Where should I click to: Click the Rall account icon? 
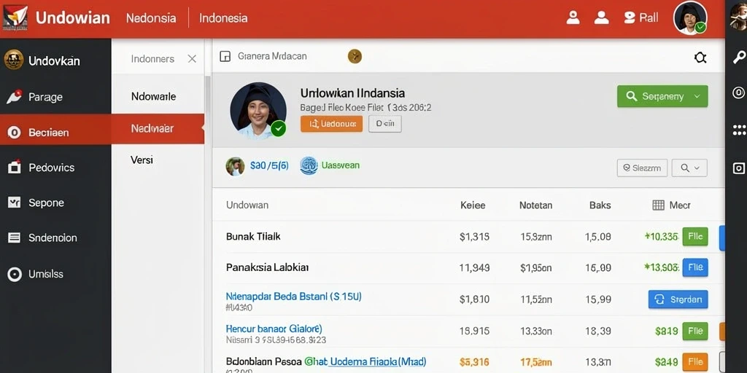pos(630,18)
